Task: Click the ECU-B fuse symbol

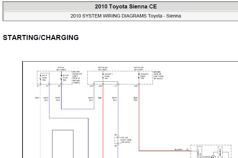Action: pyautogui.click(x=61, y=78)
